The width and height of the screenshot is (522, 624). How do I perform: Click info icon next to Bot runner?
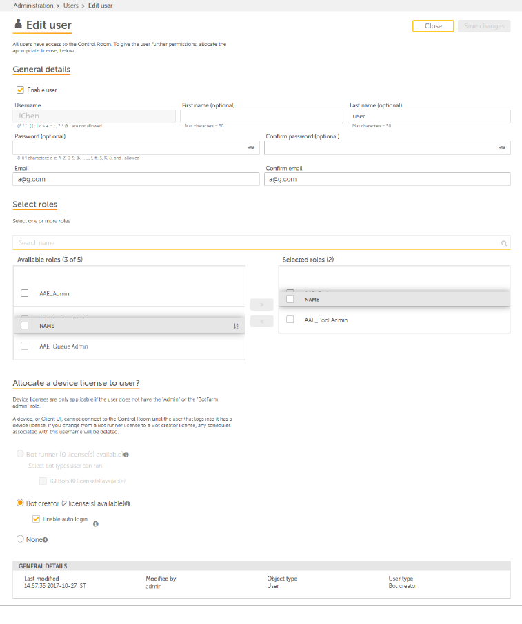(x=127, y=455)
